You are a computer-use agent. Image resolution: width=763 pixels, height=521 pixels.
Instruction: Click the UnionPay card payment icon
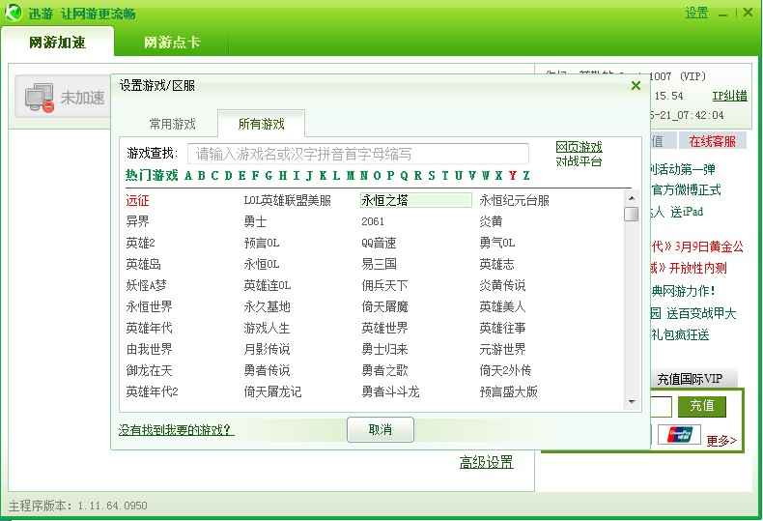pos(679,434)
